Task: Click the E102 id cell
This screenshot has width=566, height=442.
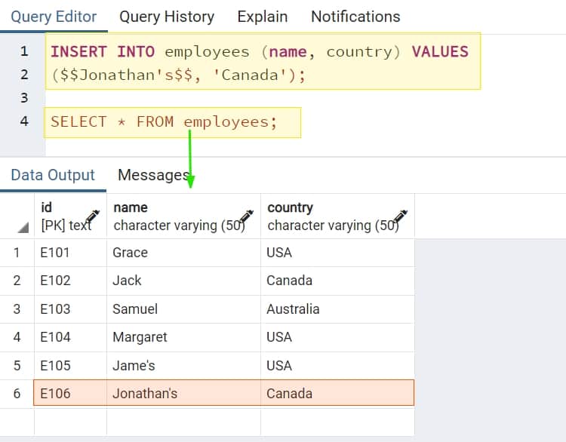Action: coord(70,281)
